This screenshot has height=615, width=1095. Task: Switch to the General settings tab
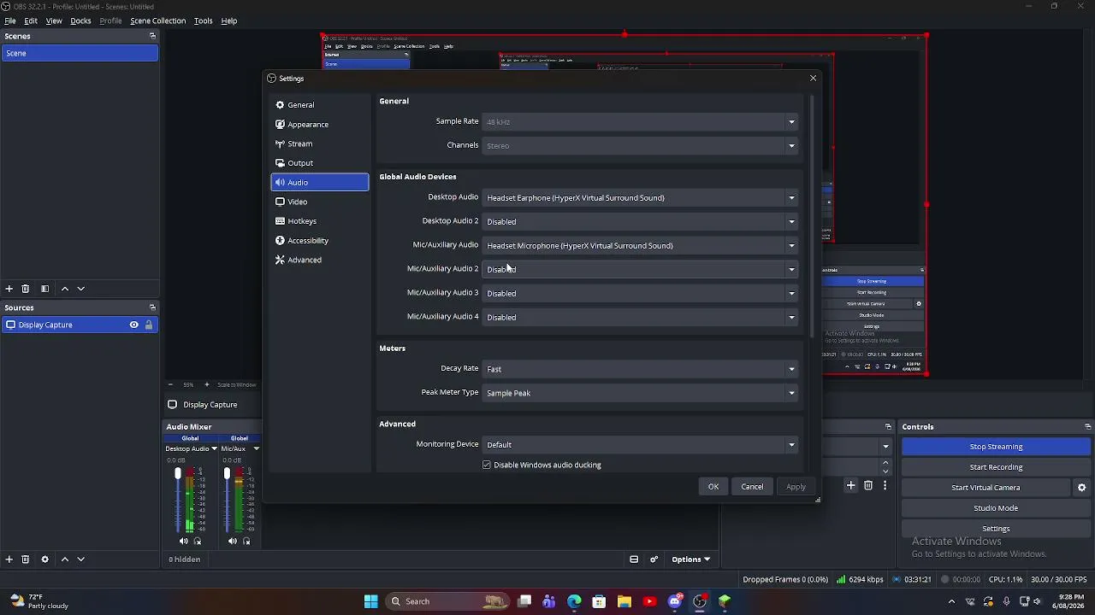[x=320, y=105]
